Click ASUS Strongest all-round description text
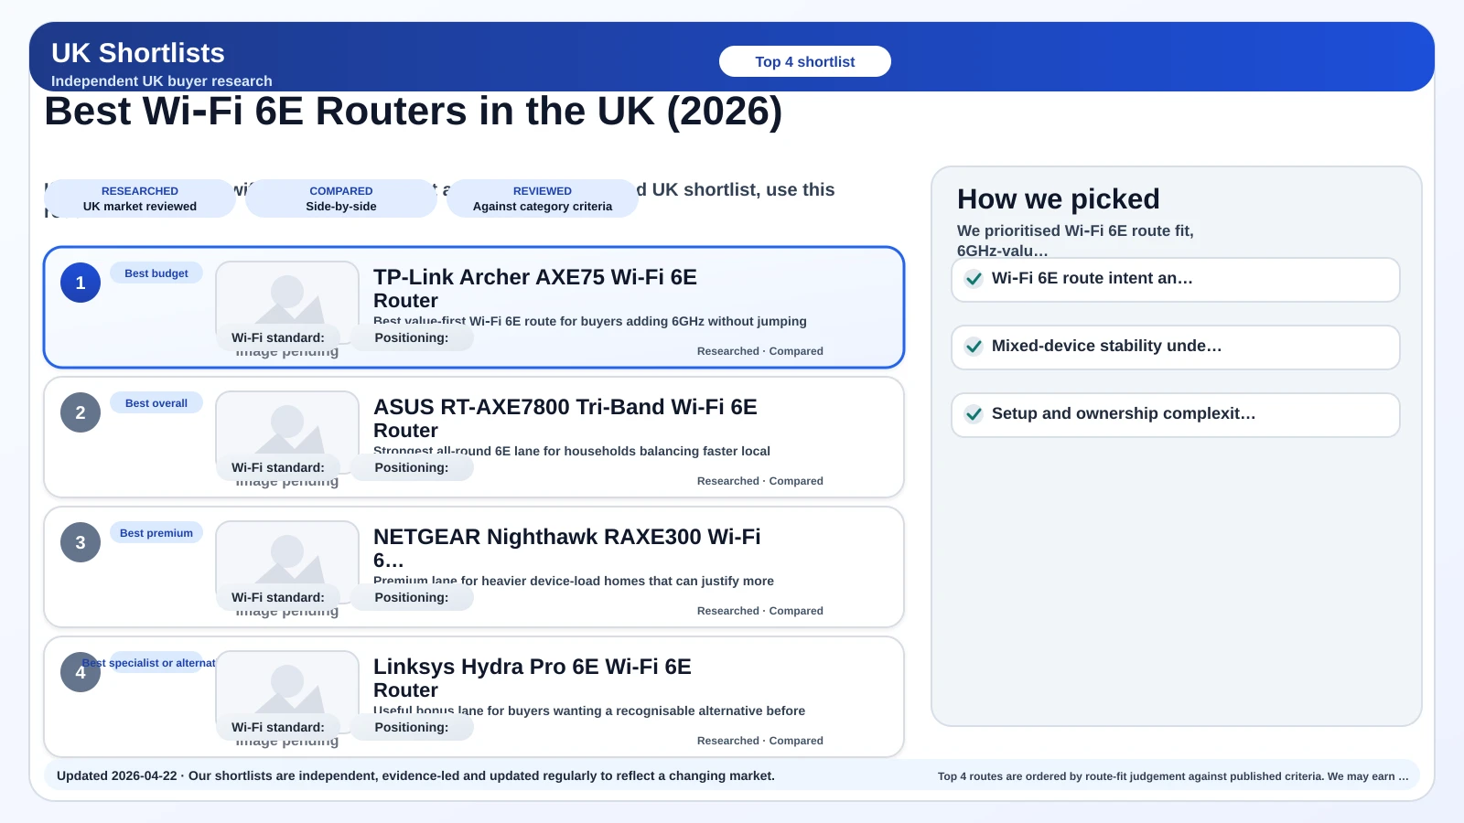 [x=572, y=452]
